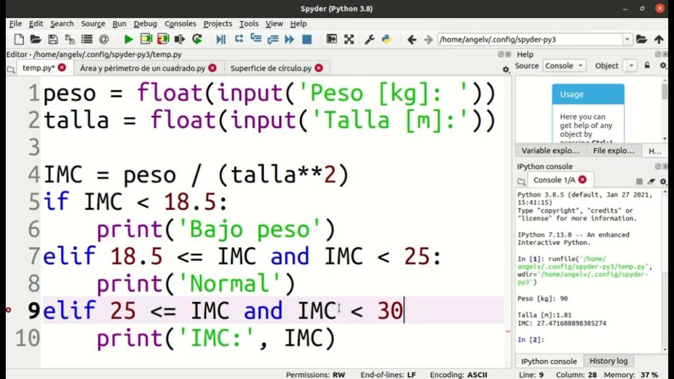Close the Área y périmetro de un cuadrado.py tab
Image resolution: width=674 pixels, height=379 pixels.
[212, 68]
